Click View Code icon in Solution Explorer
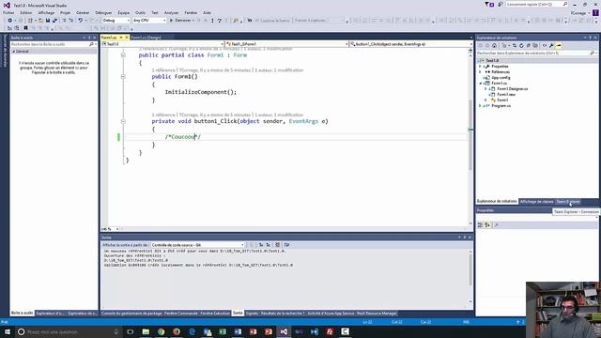The height and width of the screenshot is (338, 601). [x=545, y=46]
